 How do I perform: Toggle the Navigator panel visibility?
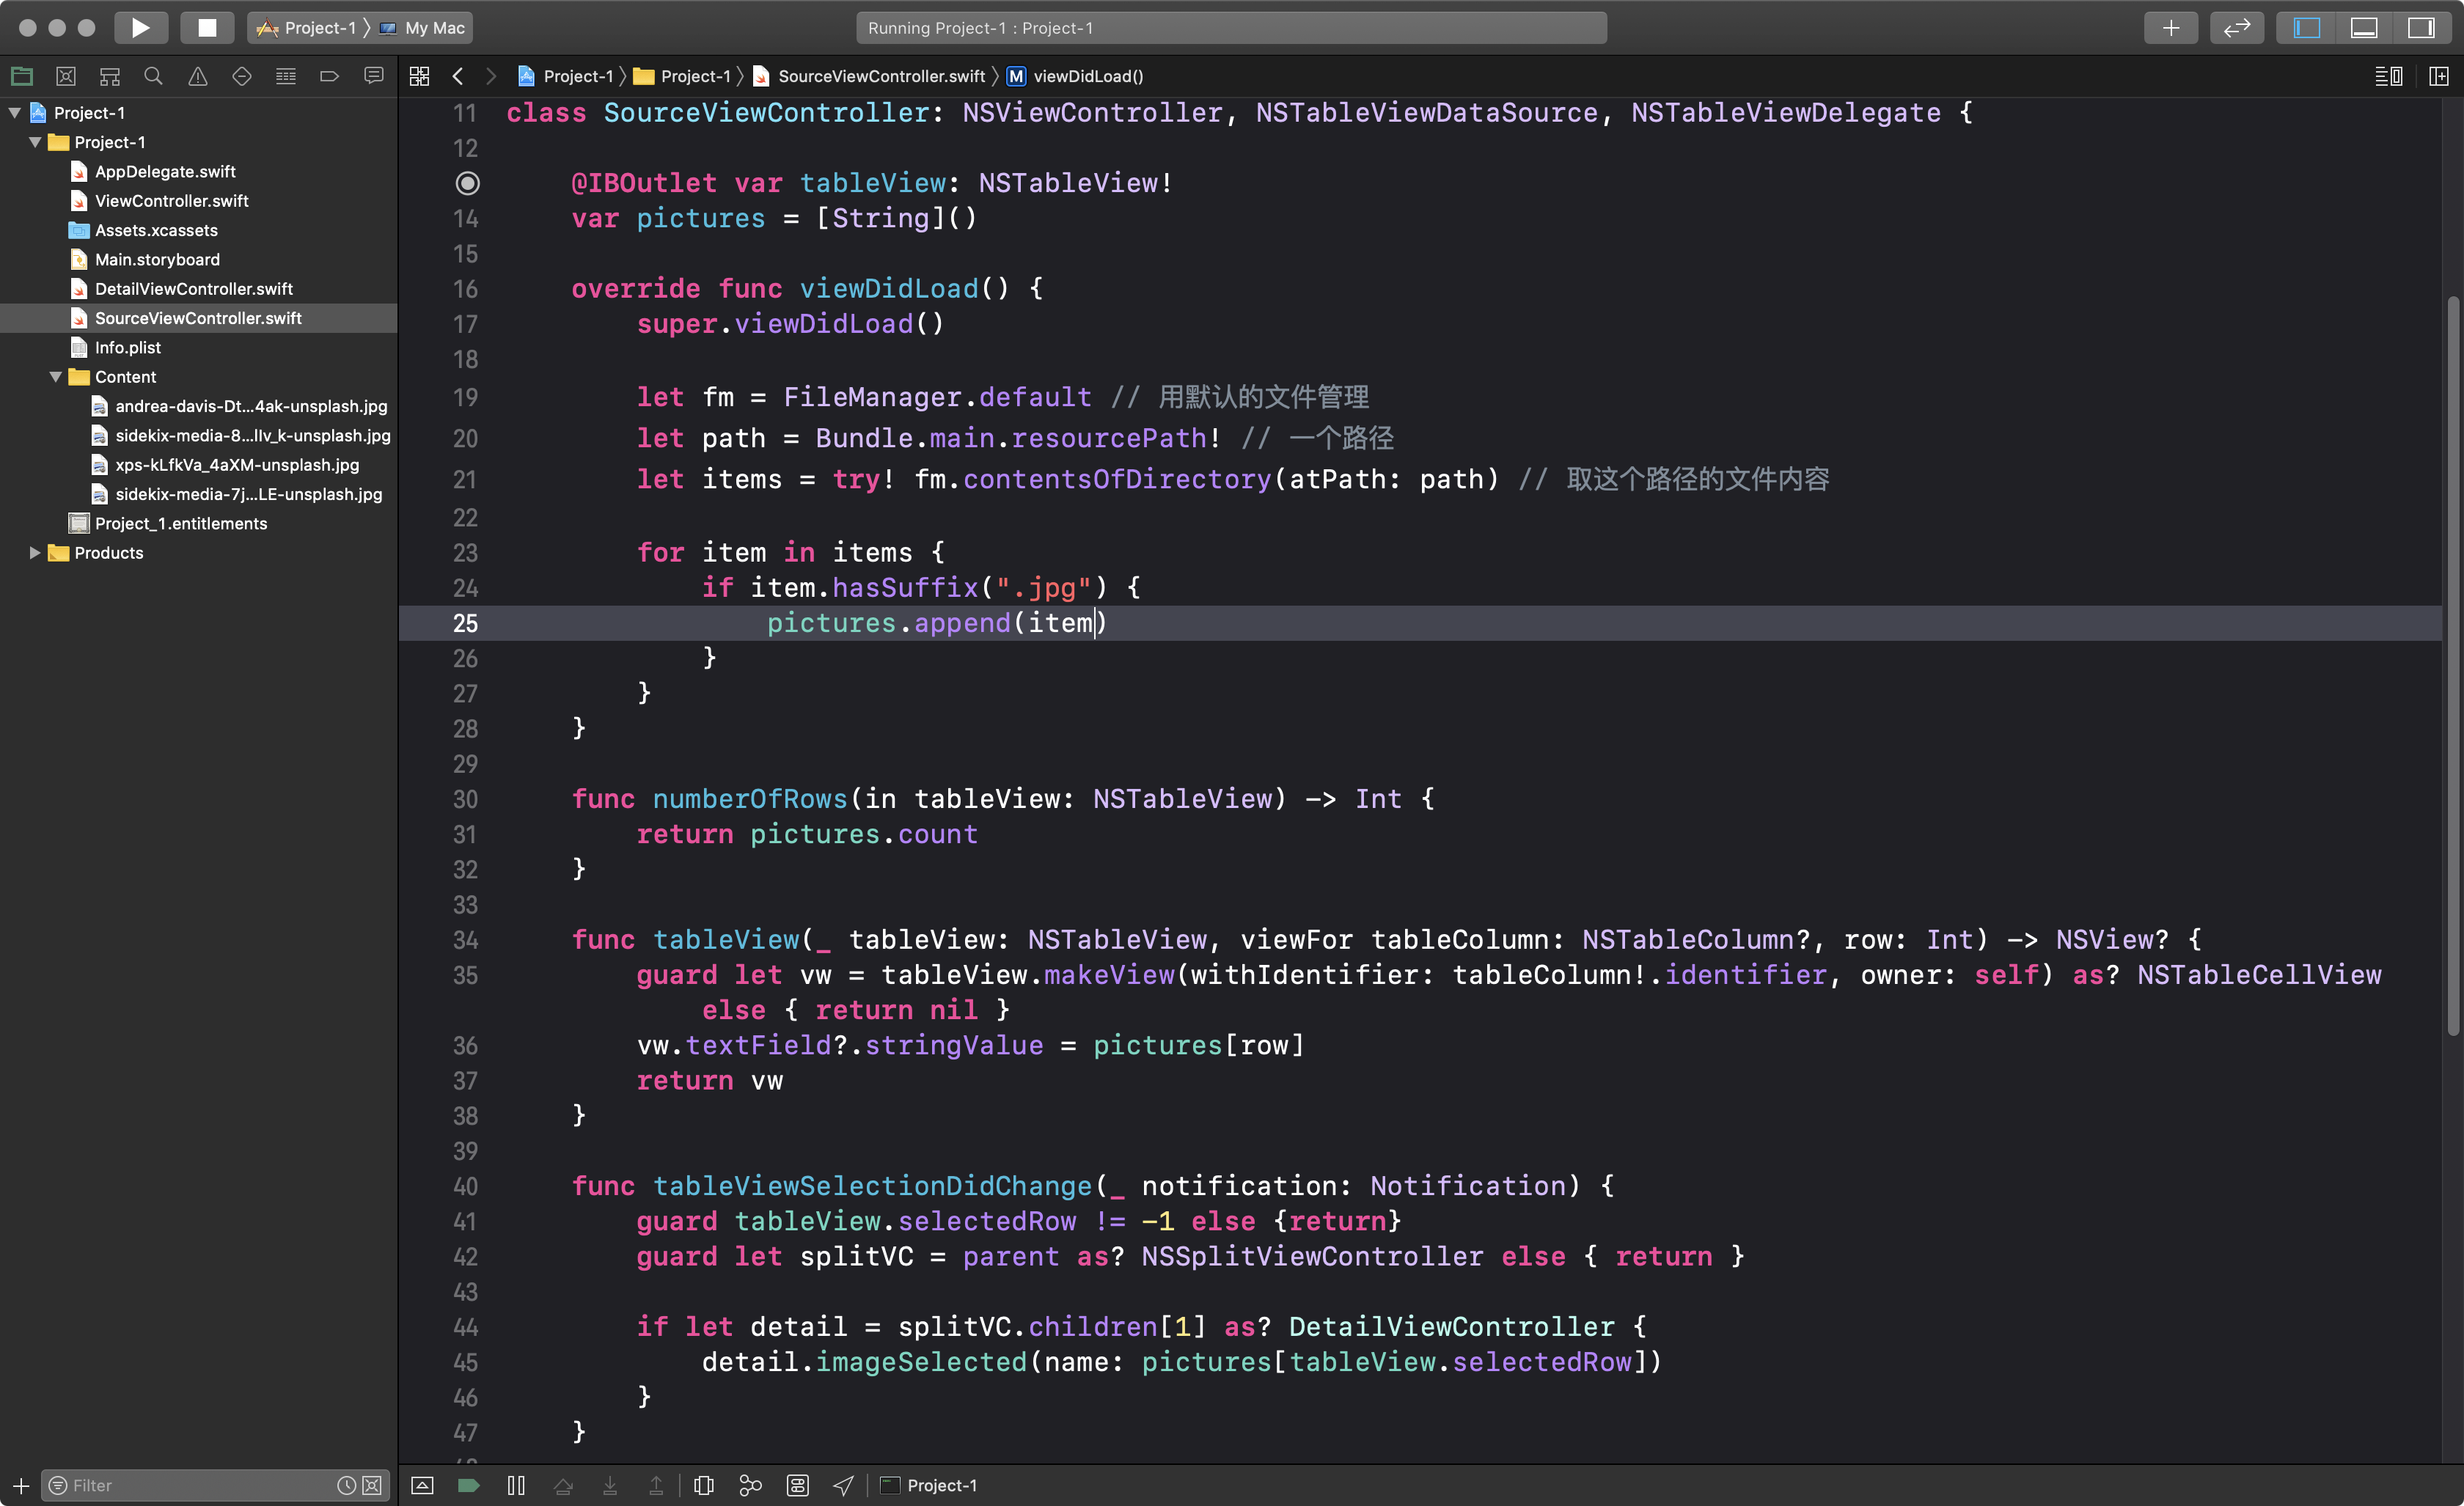[x=2306, y=28]
